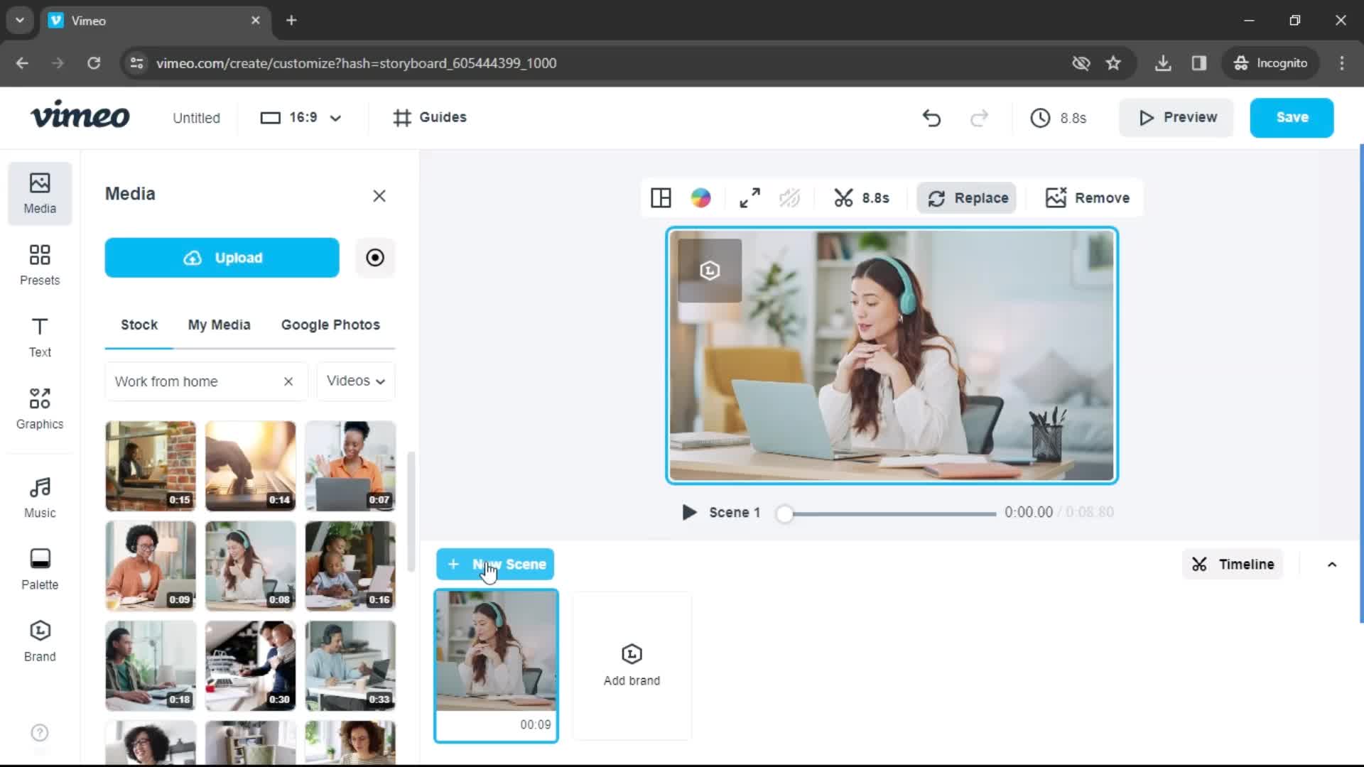Screen dimensions: 1364x767
Task: Open the 16:9 aspect ratio dropdown
Action: pos(301,117)
